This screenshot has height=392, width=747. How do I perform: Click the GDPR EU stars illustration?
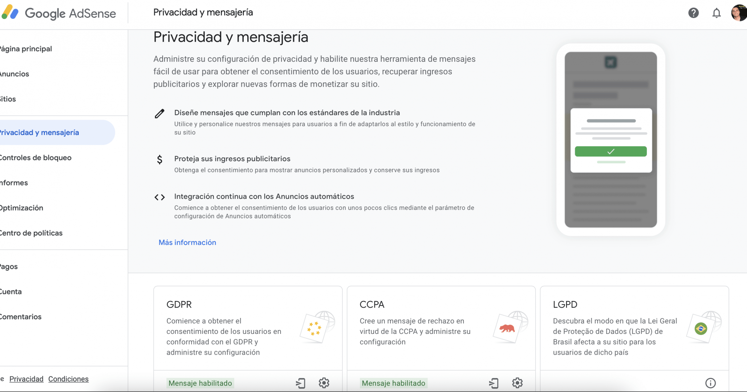click(x=317, y=327)
